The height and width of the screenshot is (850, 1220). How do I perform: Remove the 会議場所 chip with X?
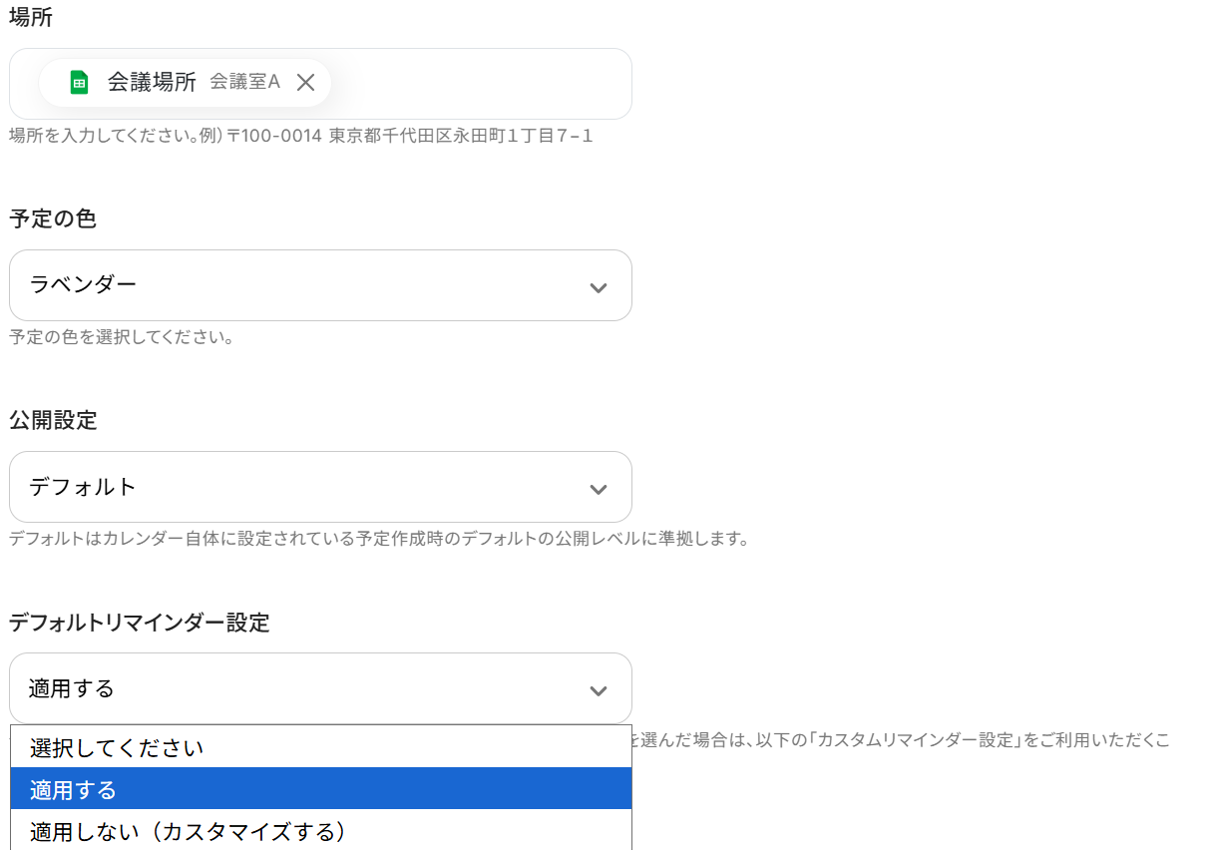pos(306,83)
